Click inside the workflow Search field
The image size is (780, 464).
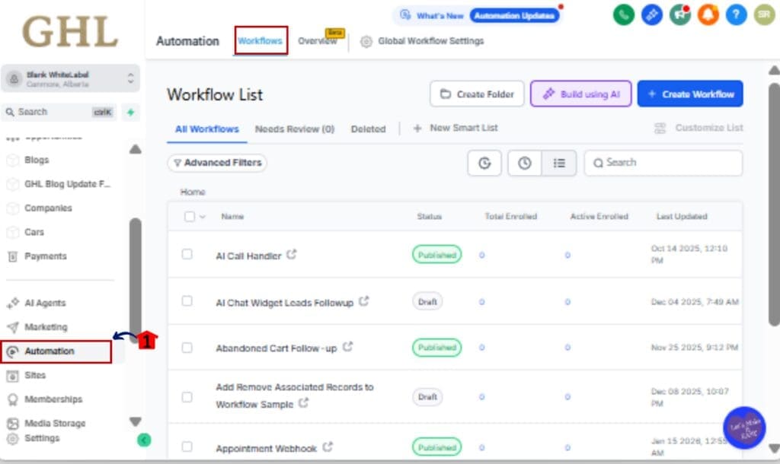663,163
